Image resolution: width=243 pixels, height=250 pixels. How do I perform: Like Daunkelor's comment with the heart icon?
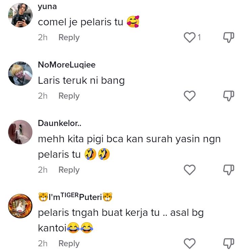click(189, 170)
